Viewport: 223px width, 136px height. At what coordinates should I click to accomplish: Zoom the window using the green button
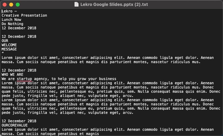(x=18, y=4)
